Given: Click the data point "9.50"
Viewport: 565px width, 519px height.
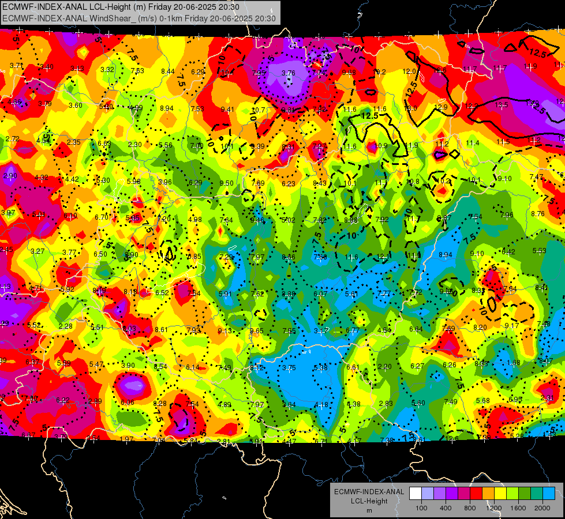Looking at the screenshot, I should (227, 183).
